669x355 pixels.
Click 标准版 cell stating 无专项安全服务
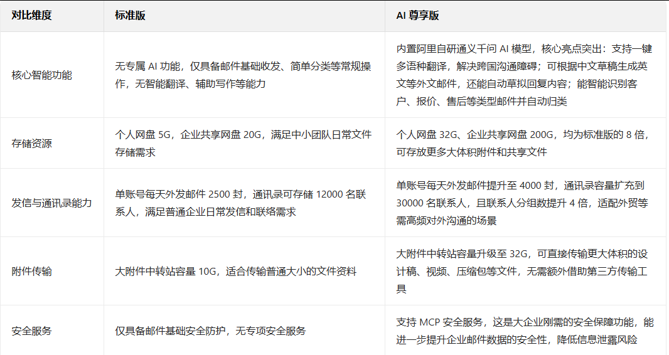(x=210, y=331)
